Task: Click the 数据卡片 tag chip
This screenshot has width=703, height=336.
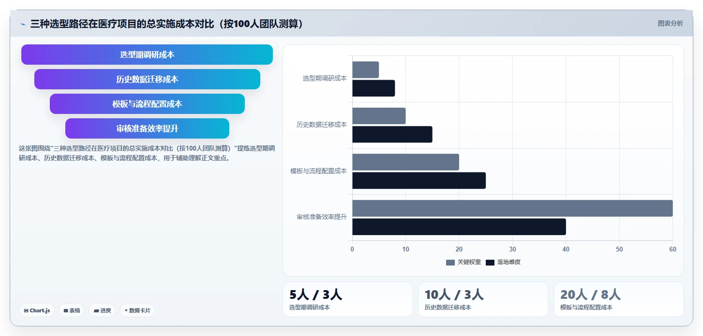Action: (x=137, y=310)
